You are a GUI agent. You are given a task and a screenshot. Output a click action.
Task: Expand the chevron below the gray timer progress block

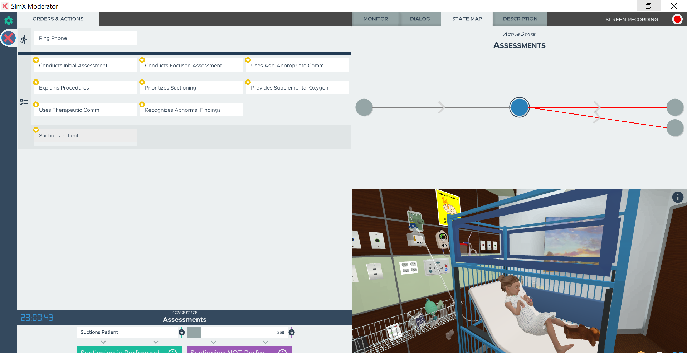point(213,342)
